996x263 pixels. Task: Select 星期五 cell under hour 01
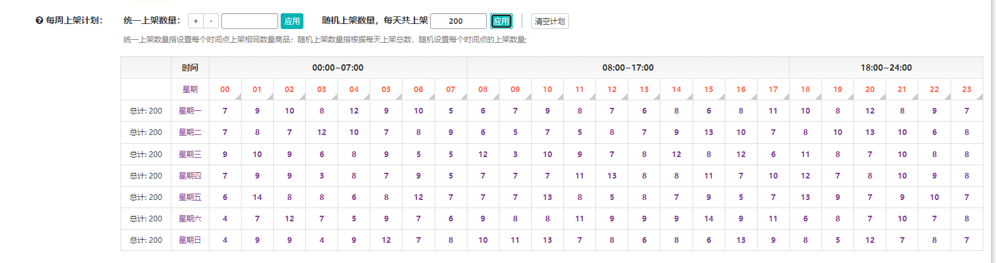[257, 197]
